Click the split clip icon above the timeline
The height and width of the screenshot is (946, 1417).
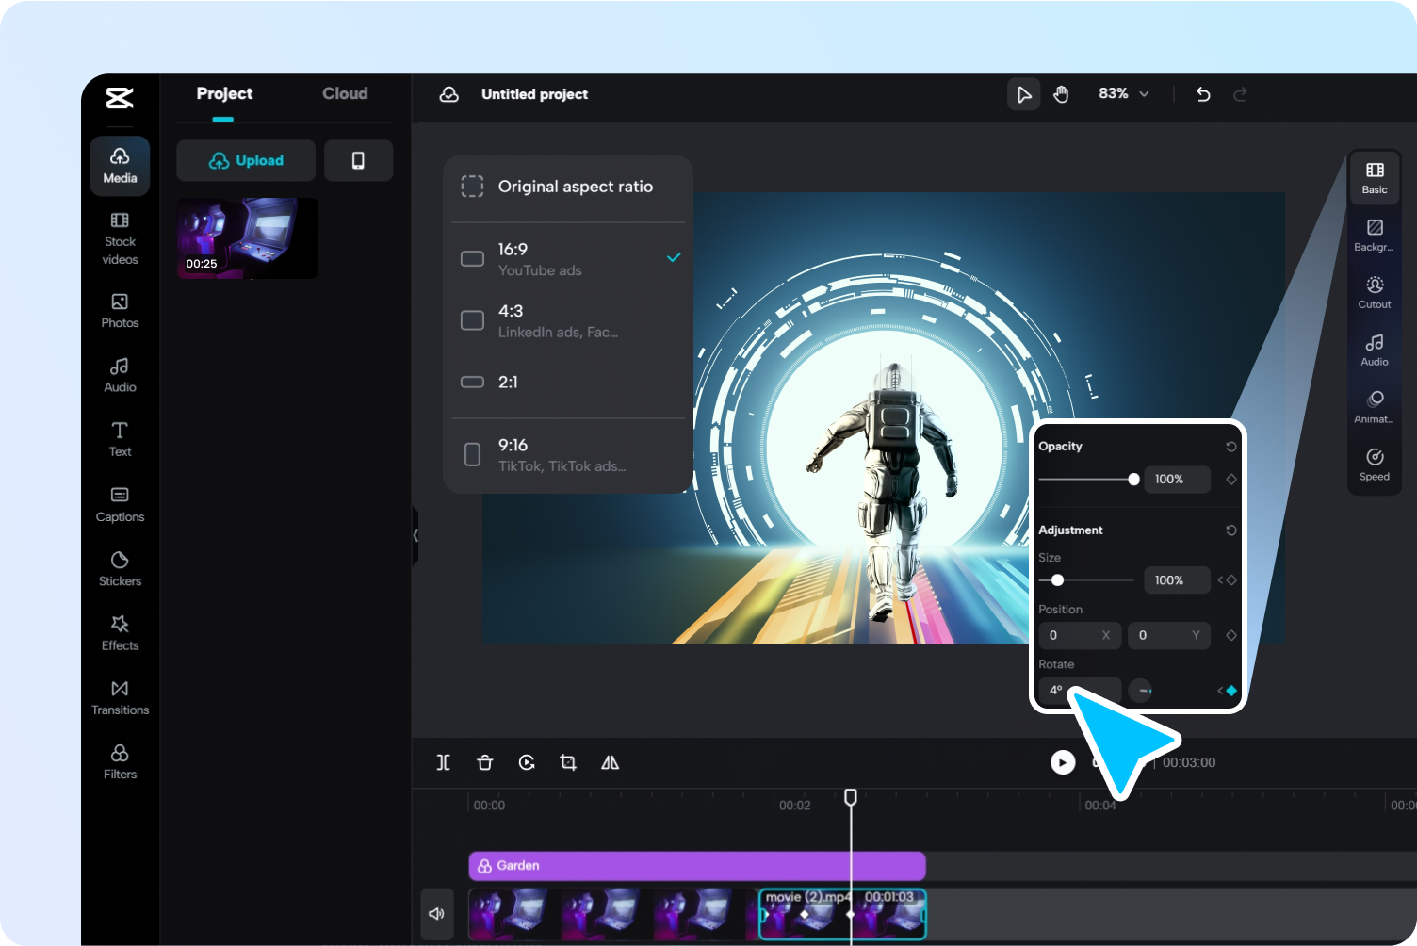pyautogui.click(x=443, y=762)
